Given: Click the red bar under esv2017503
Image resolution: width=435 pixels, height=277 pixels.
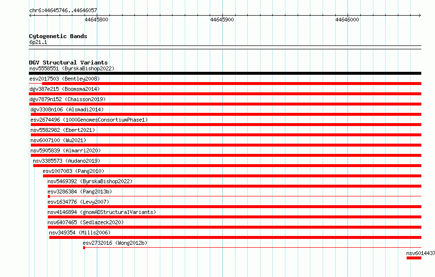Looking at the screenshot, I should tap(232, 84).
